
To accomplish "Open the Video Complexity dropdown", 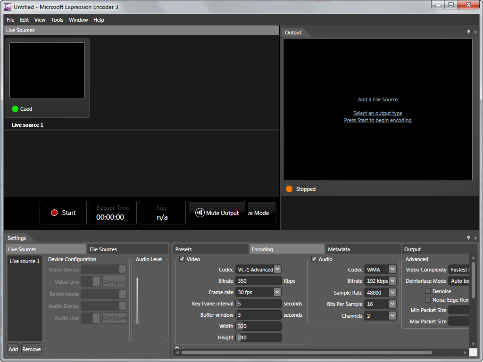I will click(x=458, y=269).
